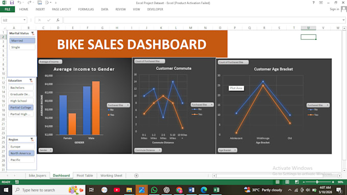Screen dimensions: 347x195
Task: Open Customize Quick Access Toolbar dropdown
Action: (x=56, y=3)
